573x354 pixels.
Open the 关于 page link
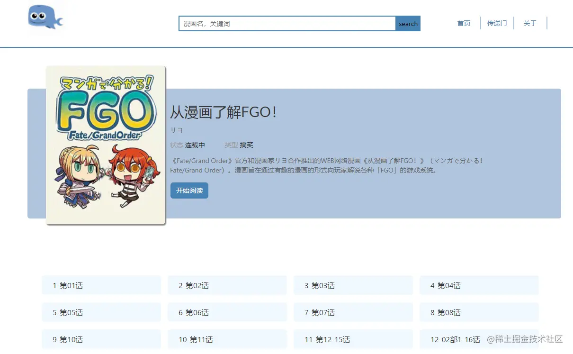(530, 23)
